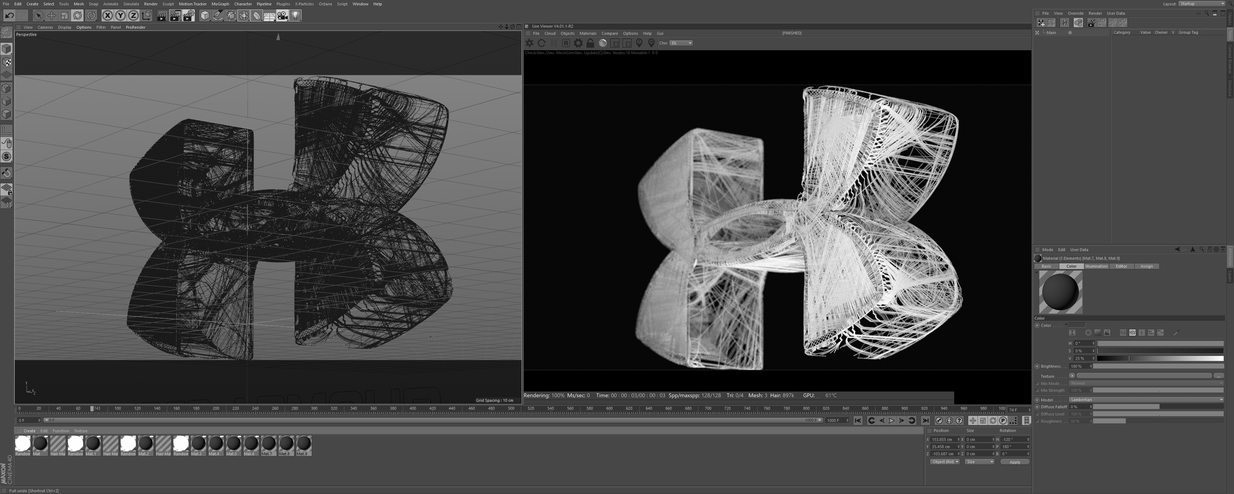Adjust the V value gradient slider
Viewport: 1234px width, 494px height.
click(x=1160, y=358)
